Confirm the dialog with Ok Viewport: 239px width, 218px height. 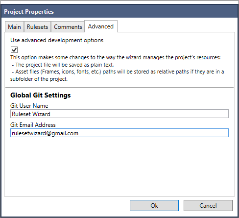154,205
